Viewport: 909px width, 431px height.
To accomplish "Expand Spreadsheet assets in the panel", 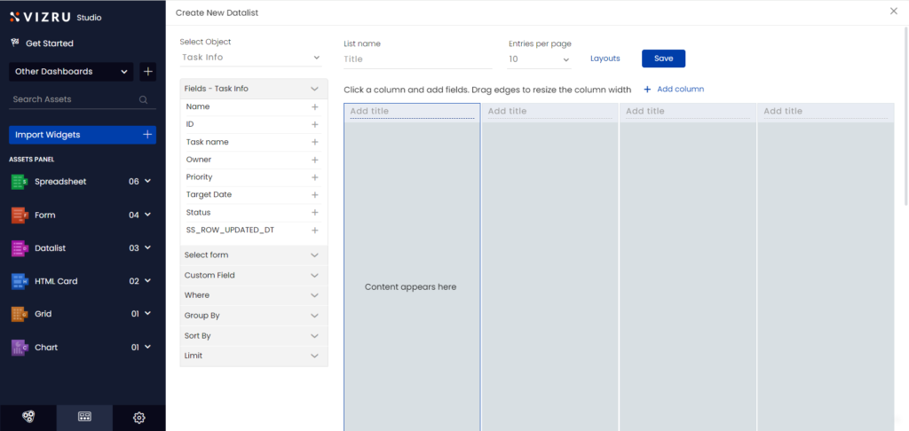I will (x=147, y=181).
